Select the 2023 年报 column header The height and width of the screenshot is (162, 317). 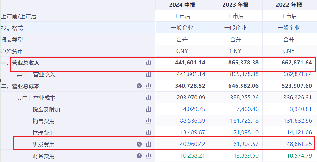pos(236,5)
